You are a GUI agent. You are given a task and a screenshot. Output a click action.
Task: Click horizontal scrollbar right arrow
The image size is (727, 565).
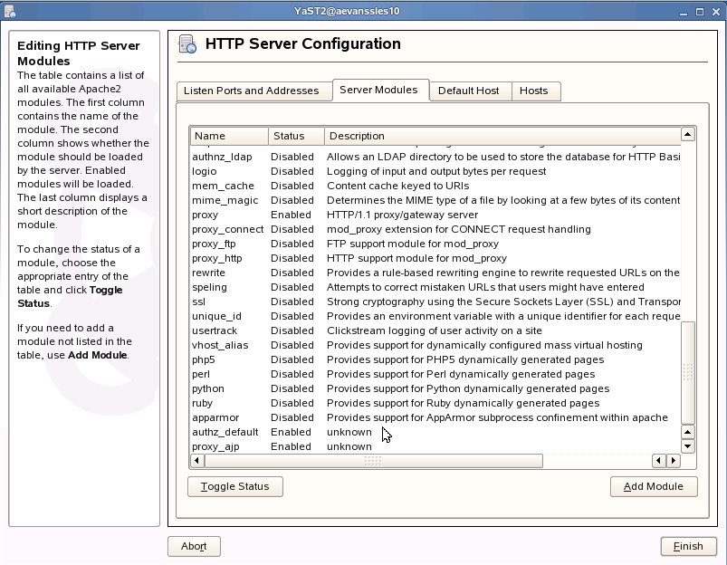[x=674, y=461]
